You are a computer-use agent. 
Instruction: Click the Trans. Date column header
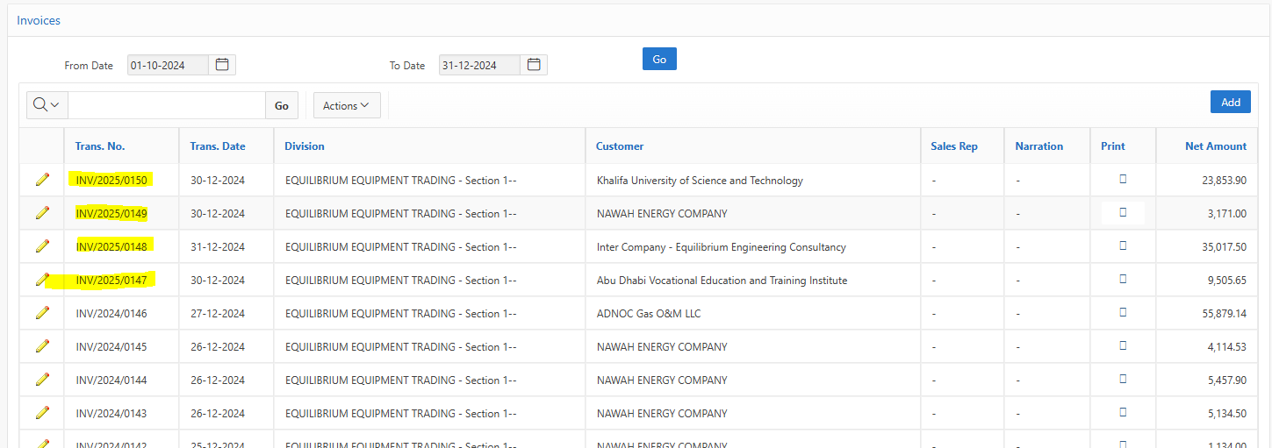point(218,146)
